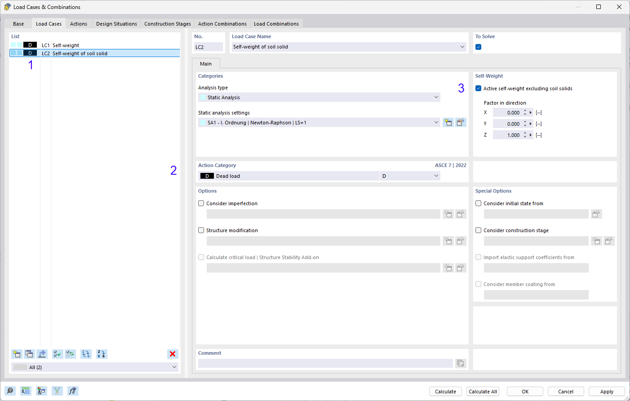This screenshot has height=401, width=630.
Task: Open the Construction Stages tab
Action: point(168,24)
